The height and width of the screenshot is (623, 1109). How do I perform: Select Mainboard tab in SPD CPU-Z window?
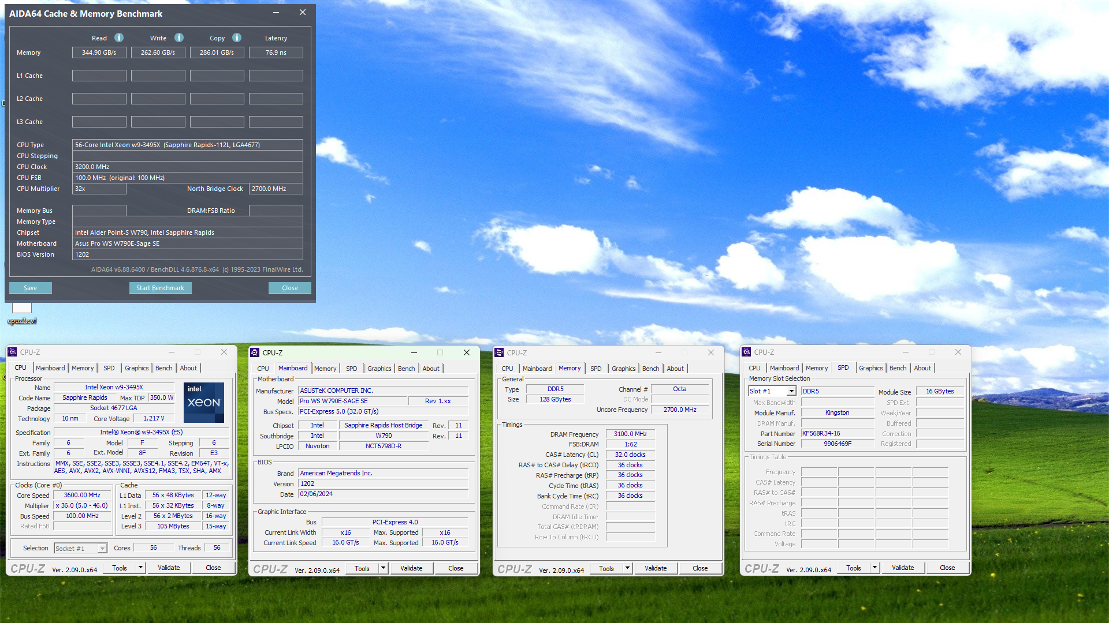click(784, 368)
